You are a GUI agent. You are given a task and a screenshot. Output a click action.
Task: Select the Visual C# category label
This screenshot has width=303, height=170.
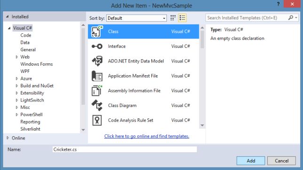(x=23, y=28)
